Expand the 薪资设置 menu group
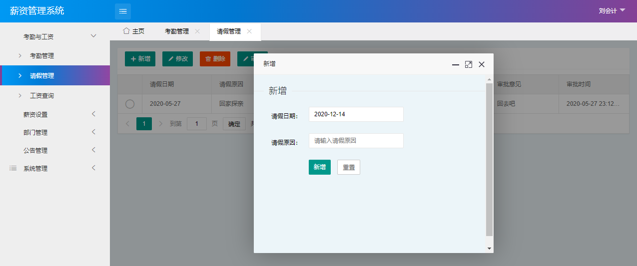This screenshot has height=266, width=637. 93,114
